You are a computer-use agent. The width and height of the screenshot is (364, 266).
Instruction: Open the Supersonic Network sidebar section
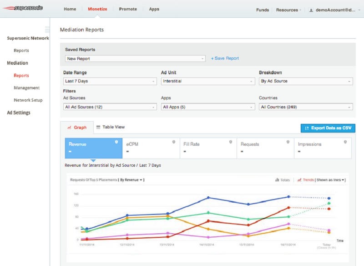click(28, 38)
